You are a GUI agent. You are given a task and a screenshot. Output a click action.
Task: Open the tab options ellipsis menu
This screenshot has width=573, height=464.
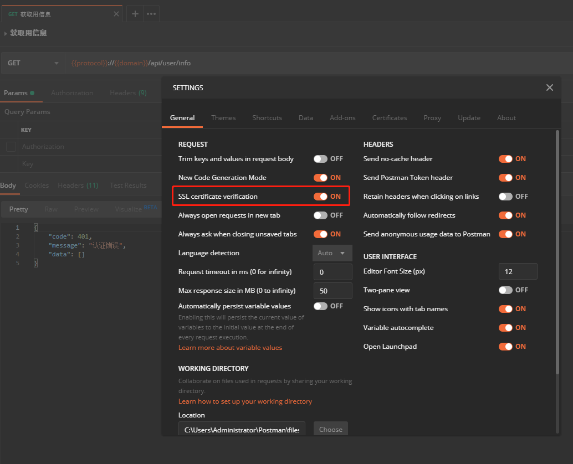pos(151,14)
